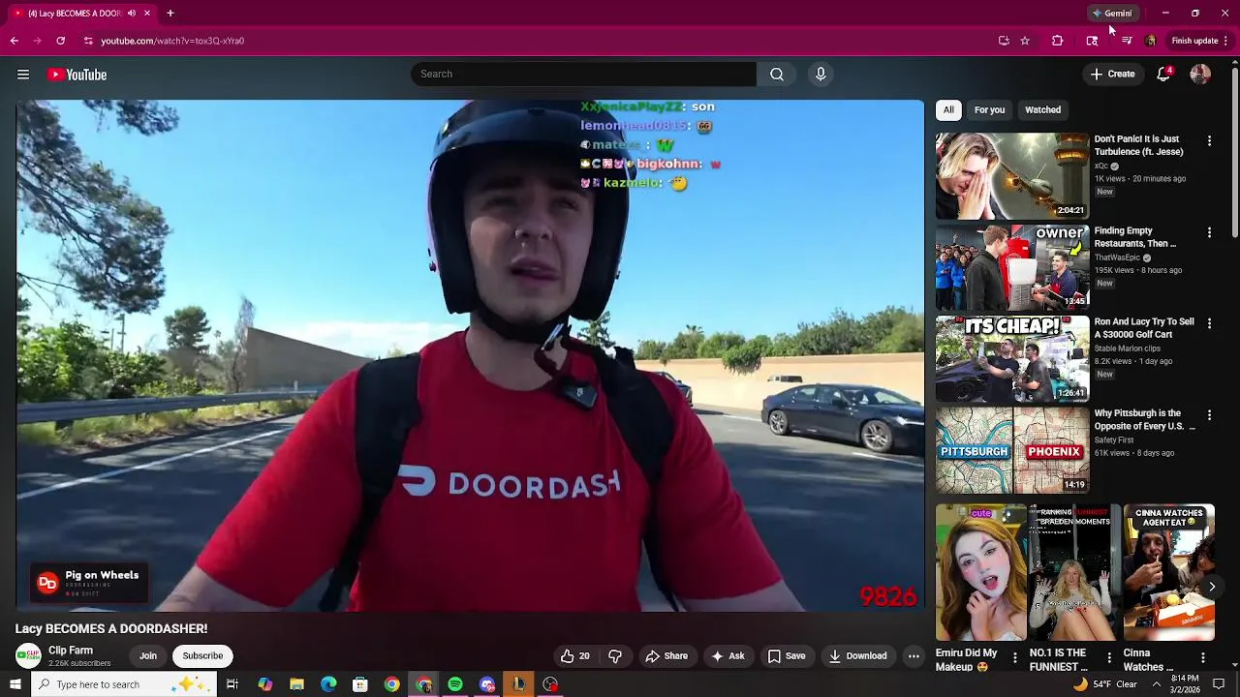Open File Explorer from the taskbar

(296, 684)
